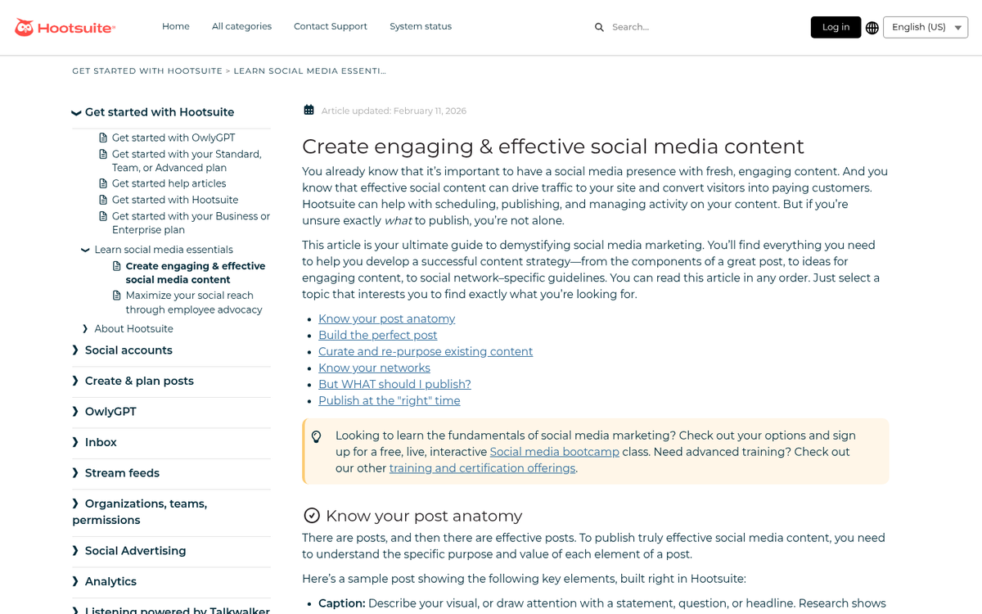Viewport: 982px width, 614px height.
Task: Click the search magnifying glass icon
Action: click(599, 27)
